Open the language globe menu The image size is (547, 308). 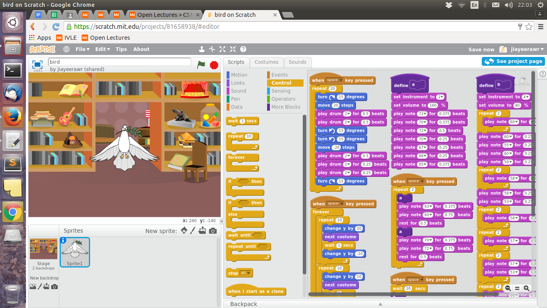[66, 49]
